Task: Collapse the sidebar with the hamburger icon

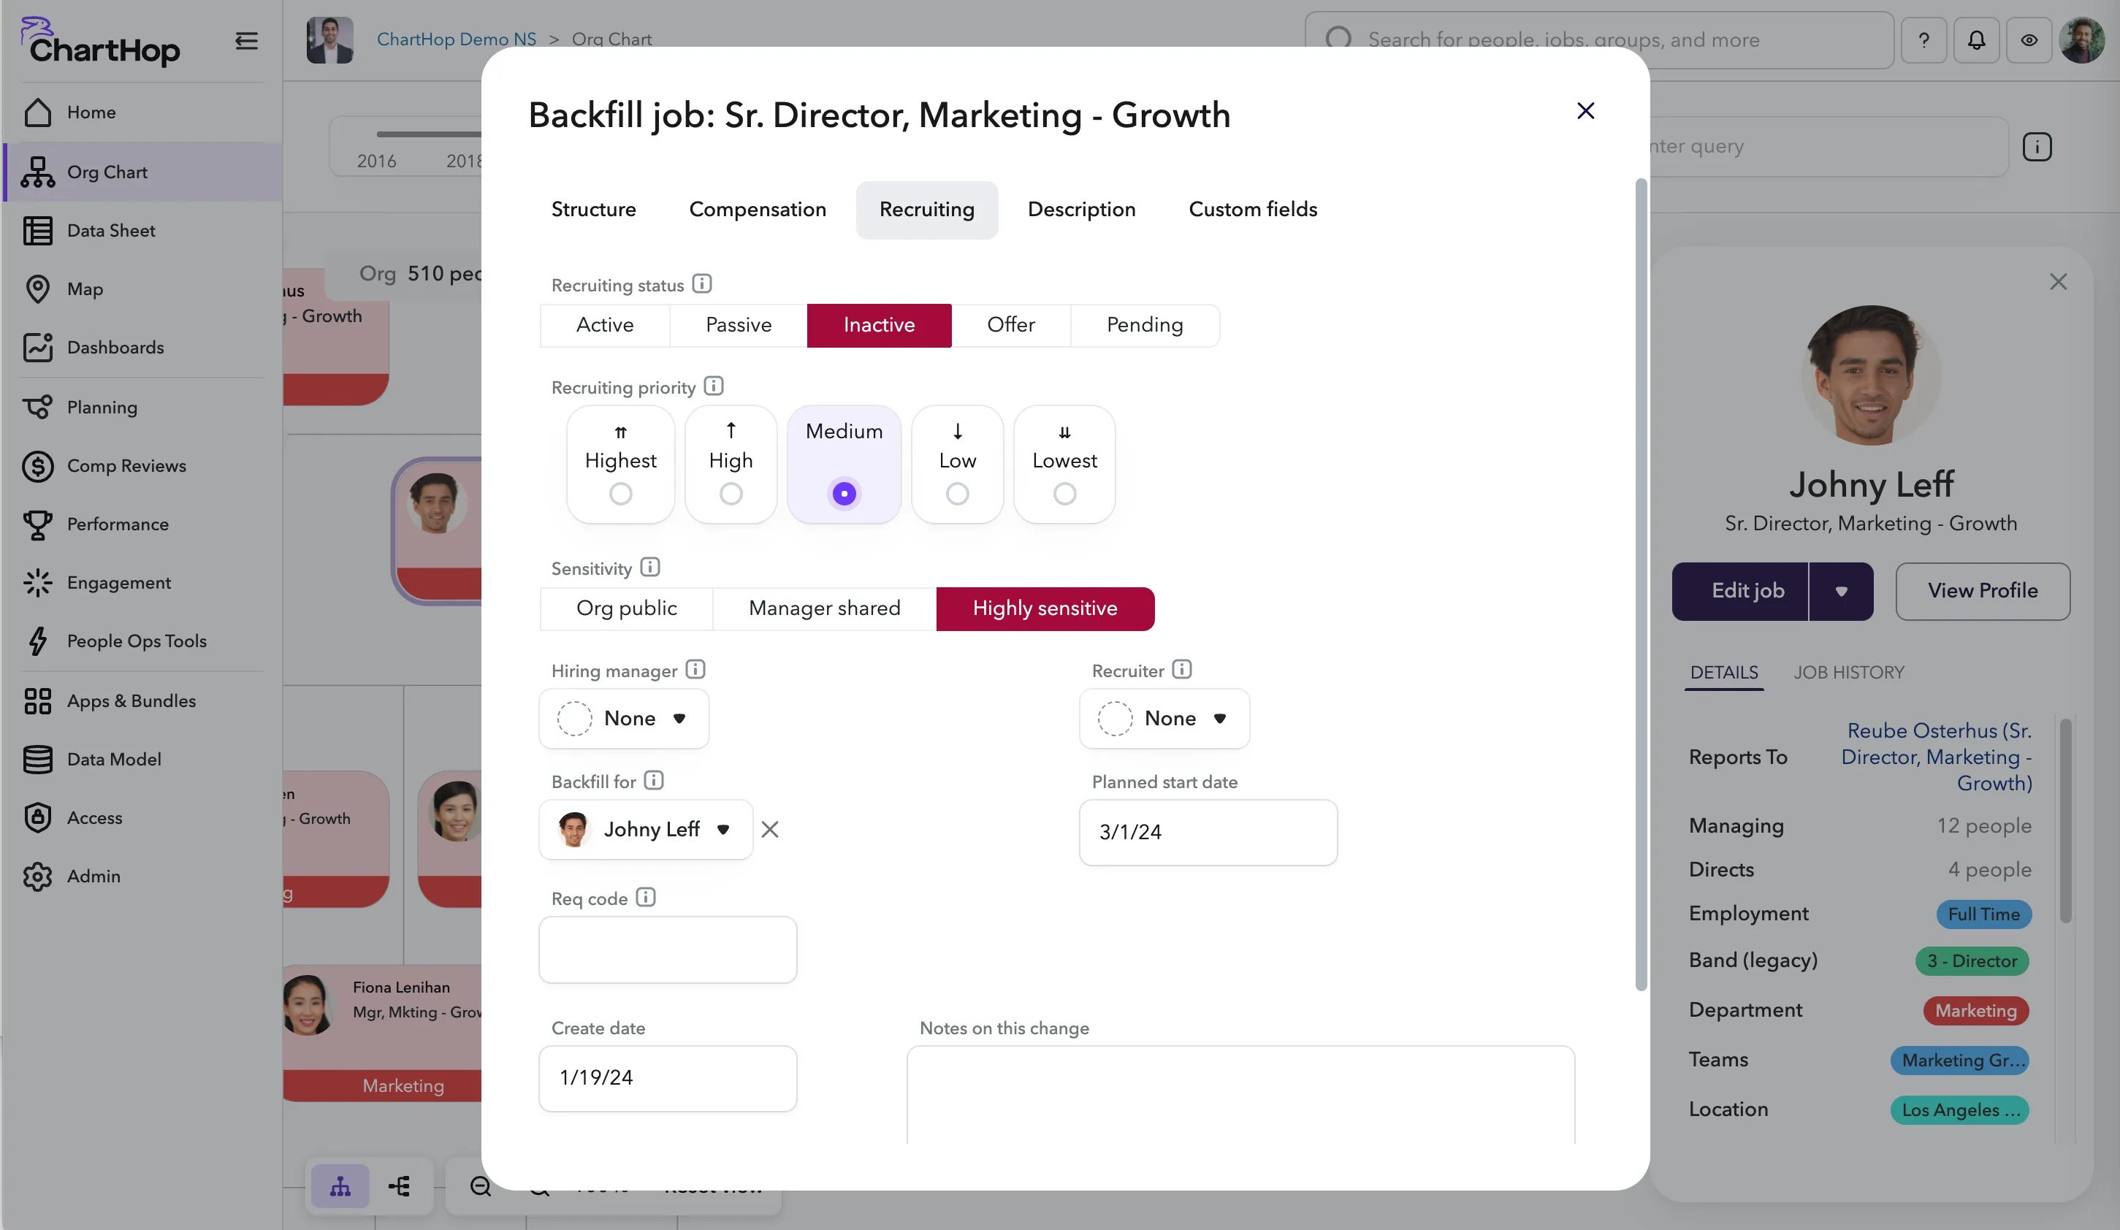Action: click(246, 41)
